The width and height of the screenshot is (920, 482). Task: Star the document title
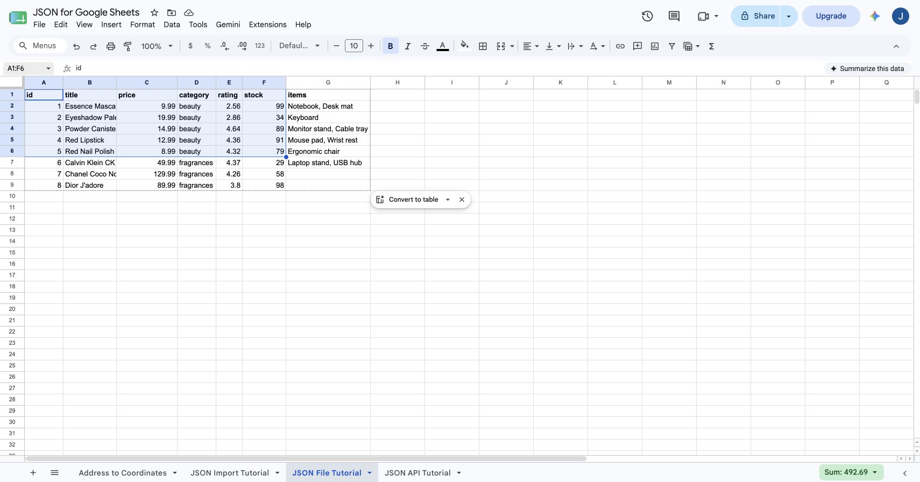(154, 12)
